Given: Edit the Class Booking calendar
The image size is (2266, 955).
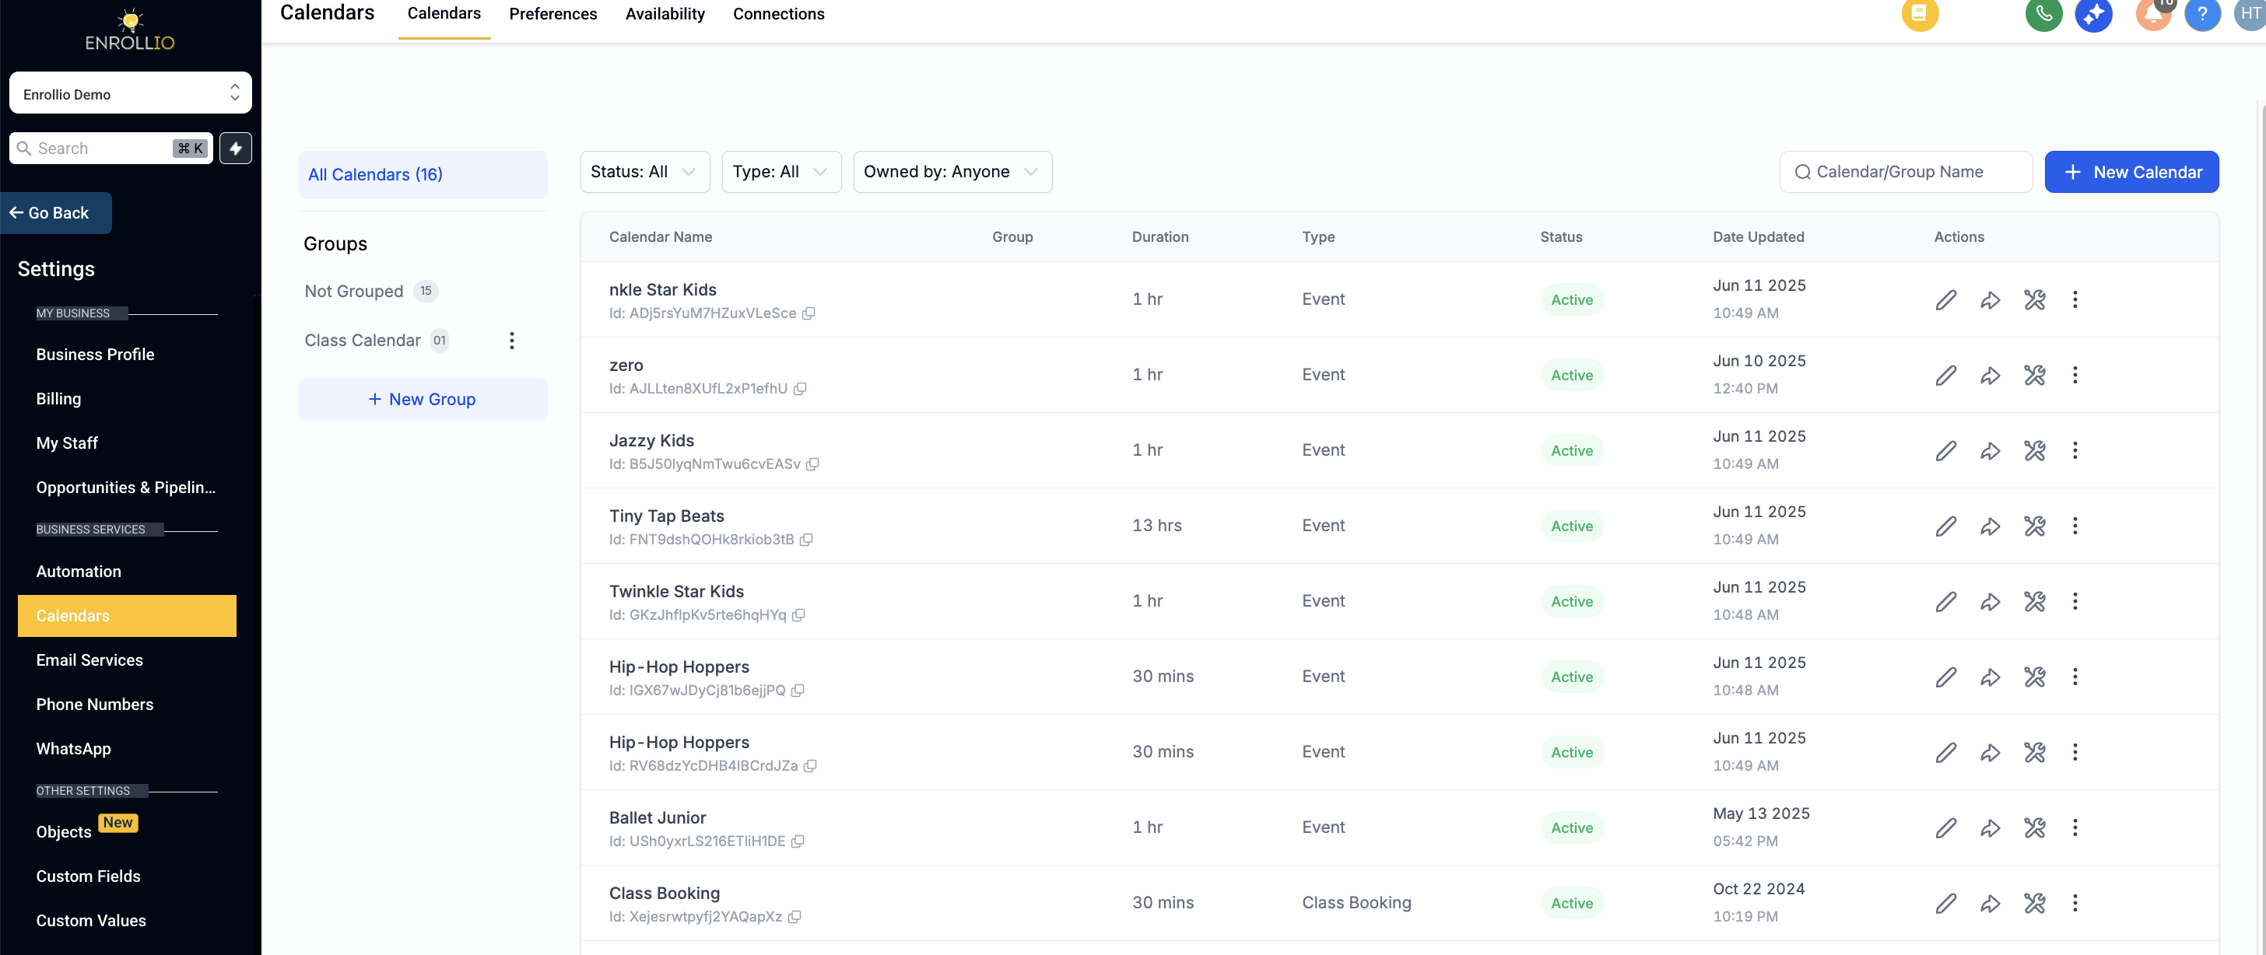Looking at the screenshot, I should [1946, 903].
